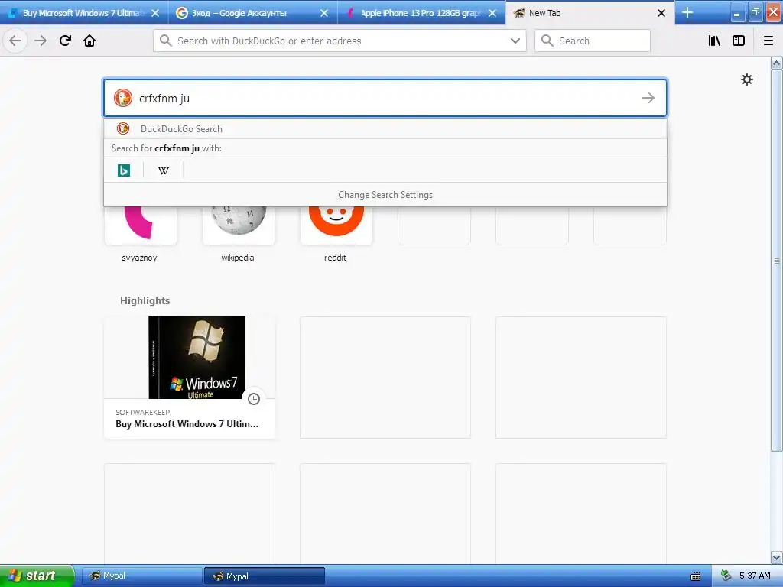Switch to Apple iPhone 13 Pro tab
The height and width of the screenshot is (587, 783).
[x=421, y=13]
